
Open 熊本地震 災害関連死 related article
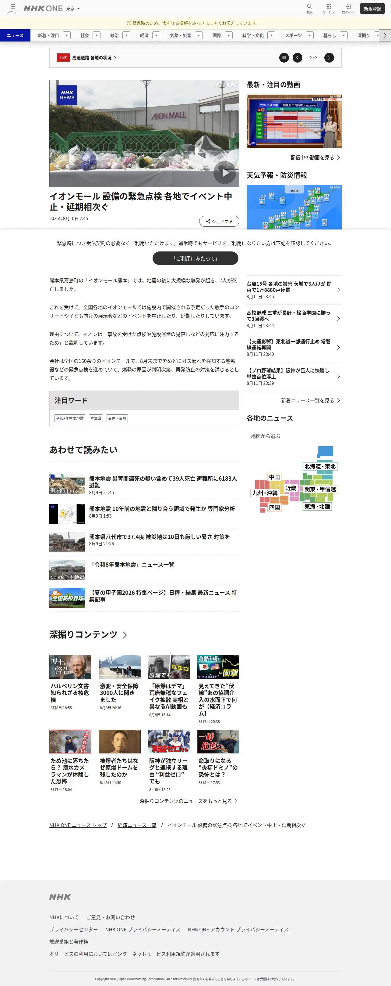(x=144, y=485)
